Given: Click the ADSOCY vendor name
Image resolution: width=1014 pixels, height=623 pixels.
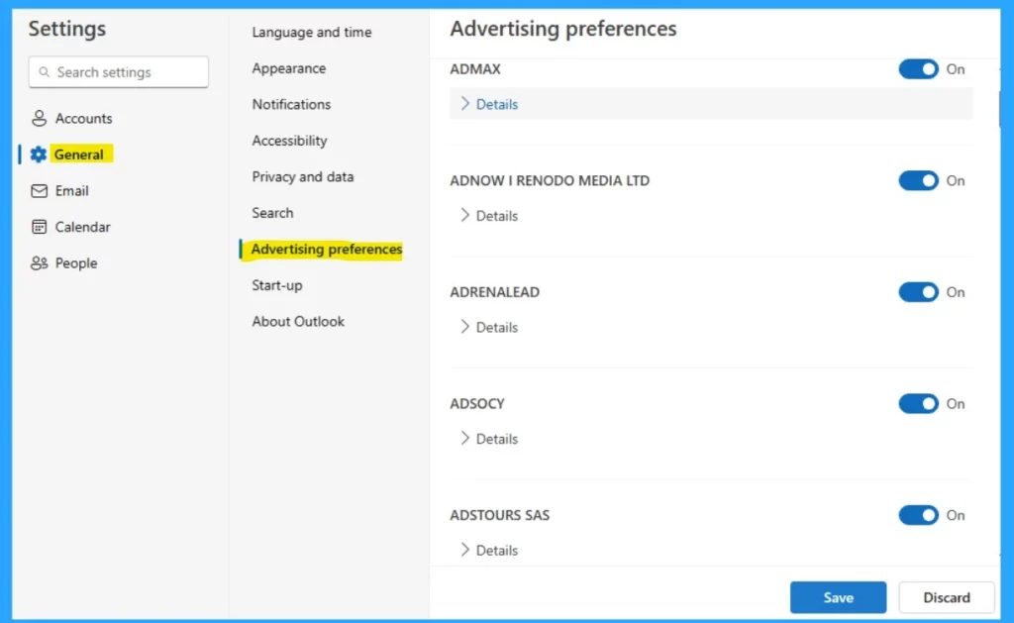Looking at the screenshot, I should pos(477,404).
